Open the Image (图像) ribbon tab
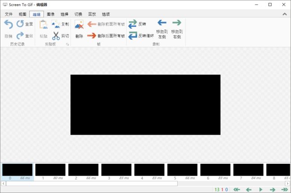This screenshot has height=193, width=291. (x=51, y=14)
